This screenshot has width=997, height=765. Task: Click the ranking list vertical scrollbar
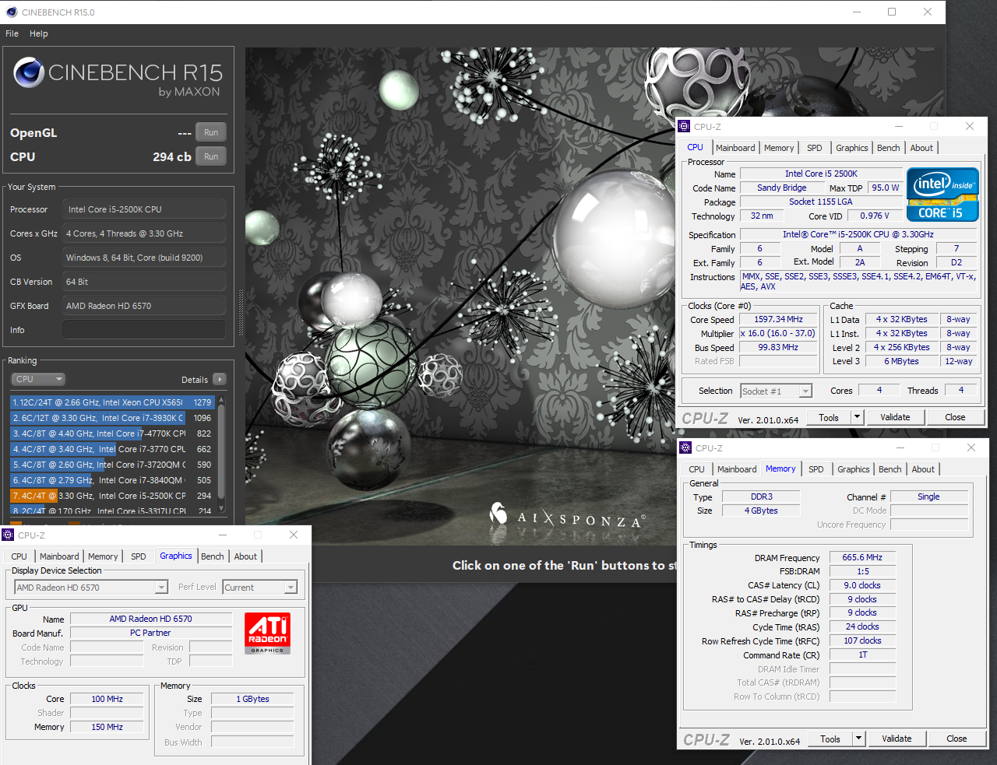(222, 454)
